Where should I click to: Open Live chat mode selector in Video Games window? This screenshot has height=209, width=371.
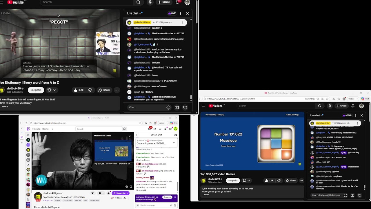[x=317, y=115]
